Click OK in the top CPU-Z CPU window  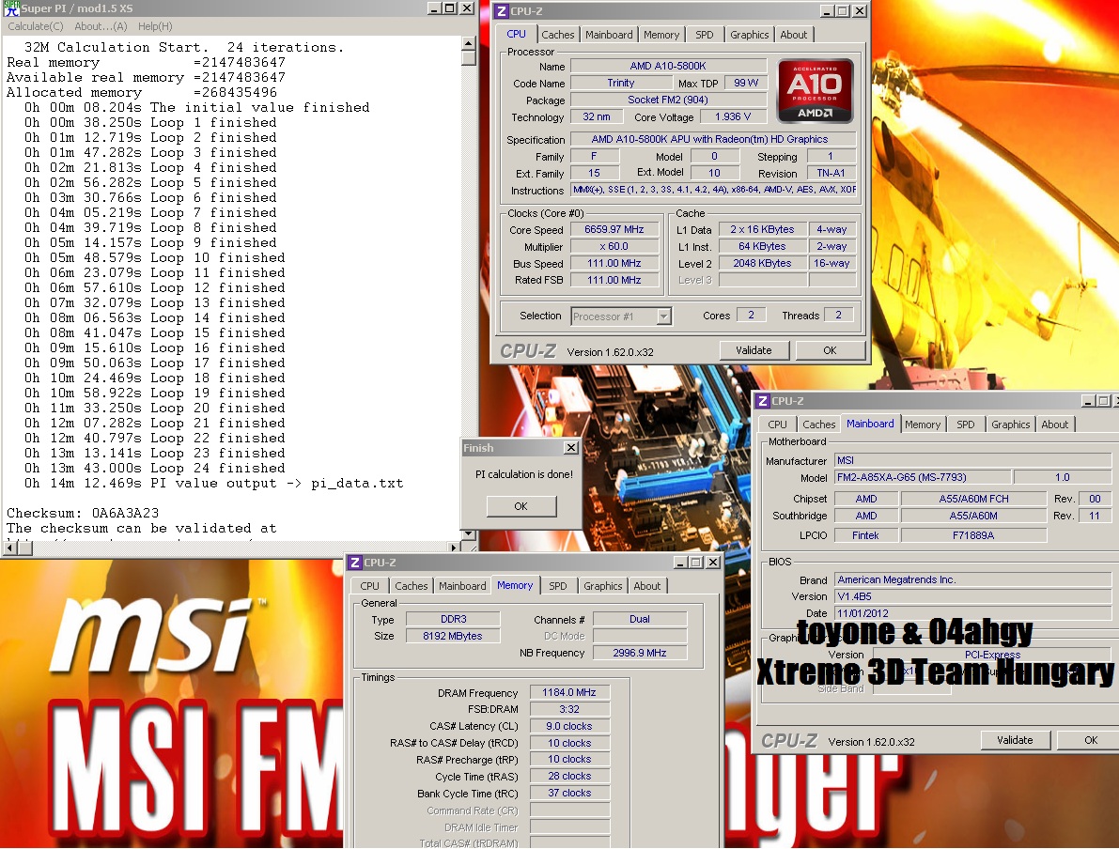coord(830,350)
